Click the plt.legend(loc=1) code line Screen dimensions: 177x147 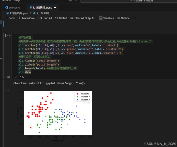(32, 68)
